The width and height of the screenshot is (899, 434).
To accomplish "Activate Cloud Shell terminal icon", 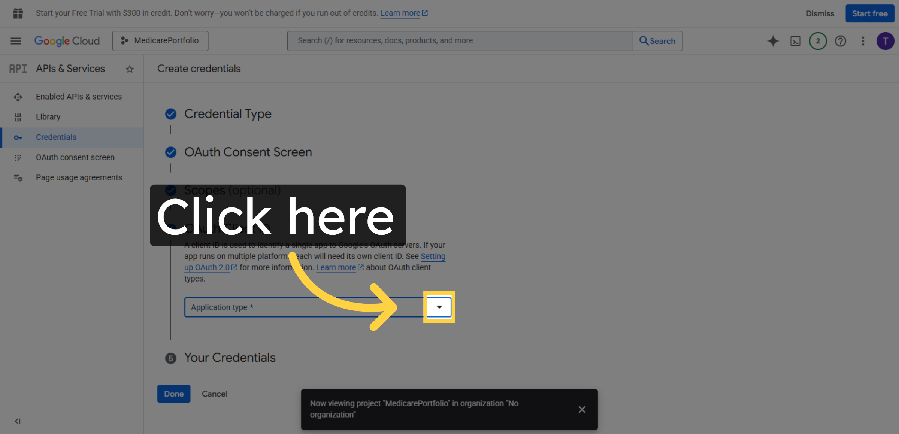I will point(795,41).
